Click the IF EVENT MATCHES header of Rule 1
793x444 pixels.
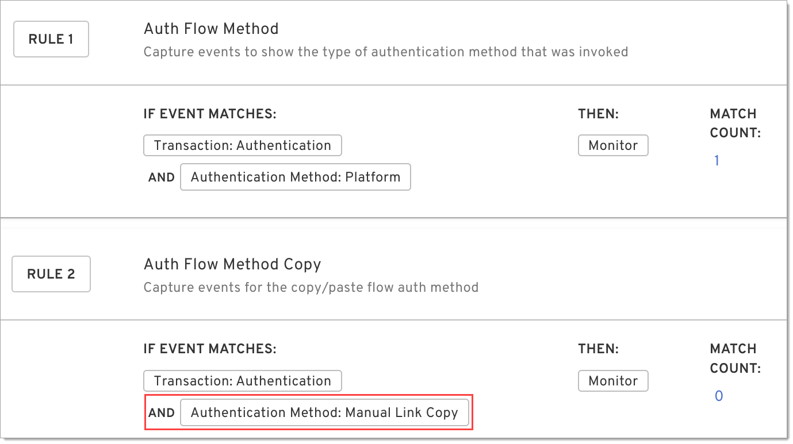[210, 114]
